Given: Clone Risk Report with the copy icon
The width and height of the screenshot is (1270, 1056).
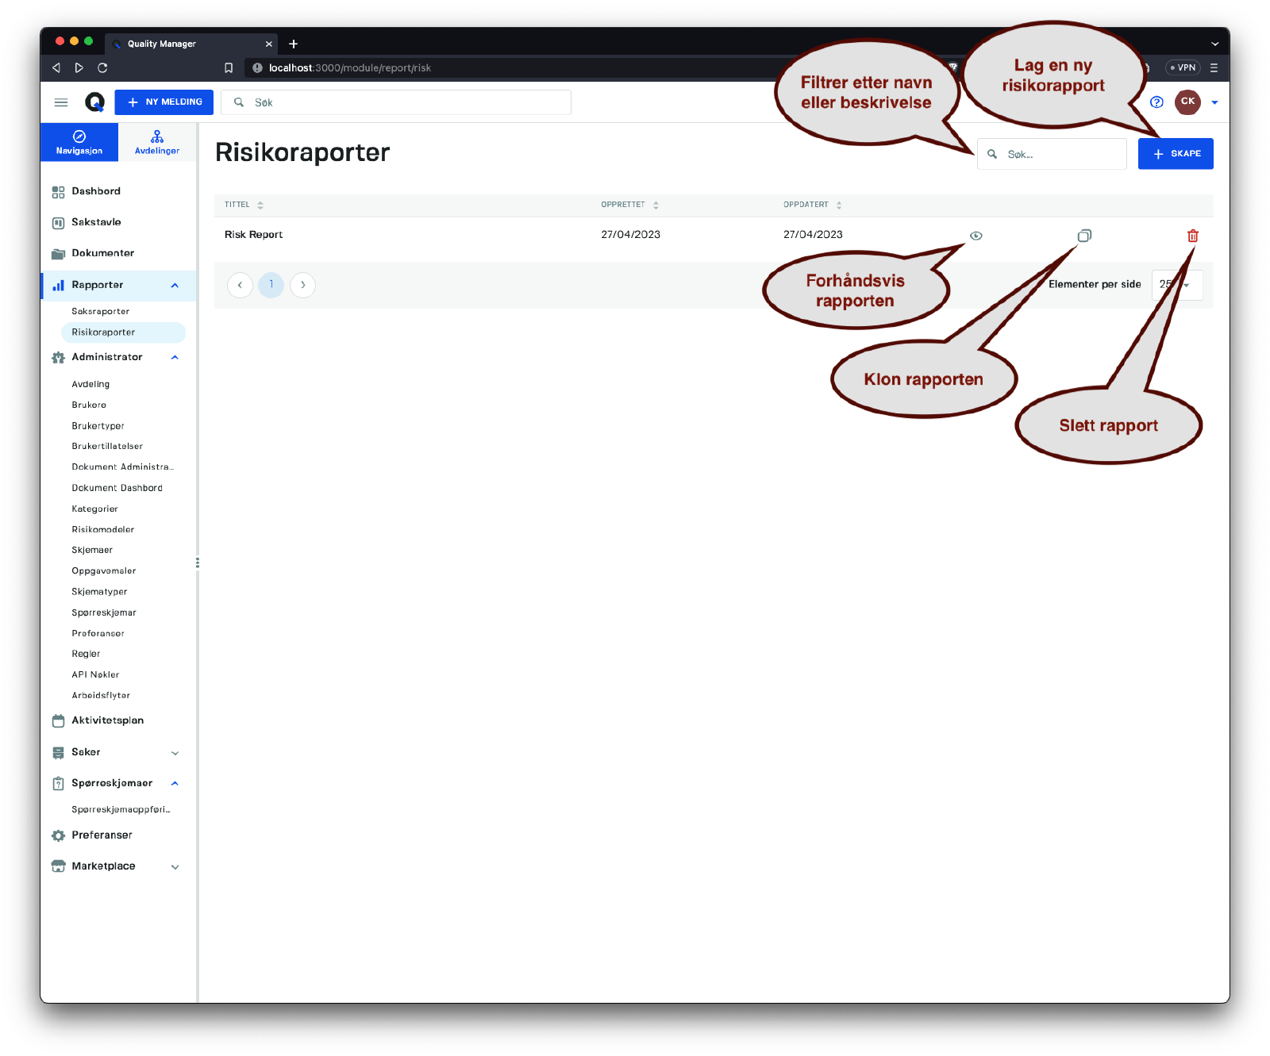Looking at the screenshot, I should (x=1084, y=236).
